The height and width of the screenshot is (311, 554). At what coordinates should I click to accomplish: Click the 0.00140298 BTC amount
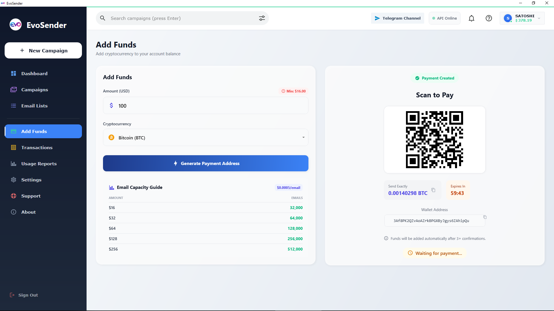coord(408,193)
